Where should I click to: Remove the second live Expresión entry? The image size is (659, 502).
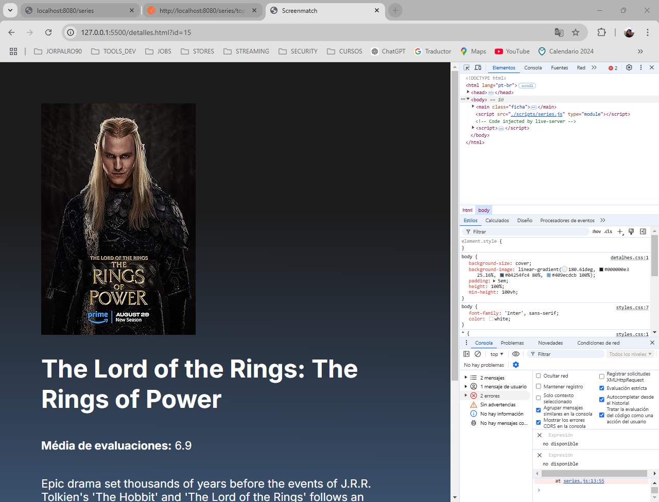coord(540,455)
